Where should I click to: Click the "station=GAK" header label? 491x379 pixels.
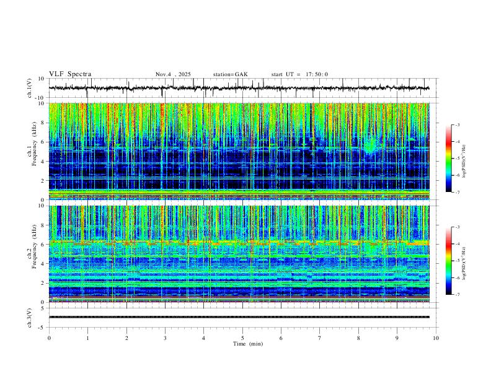230,74
